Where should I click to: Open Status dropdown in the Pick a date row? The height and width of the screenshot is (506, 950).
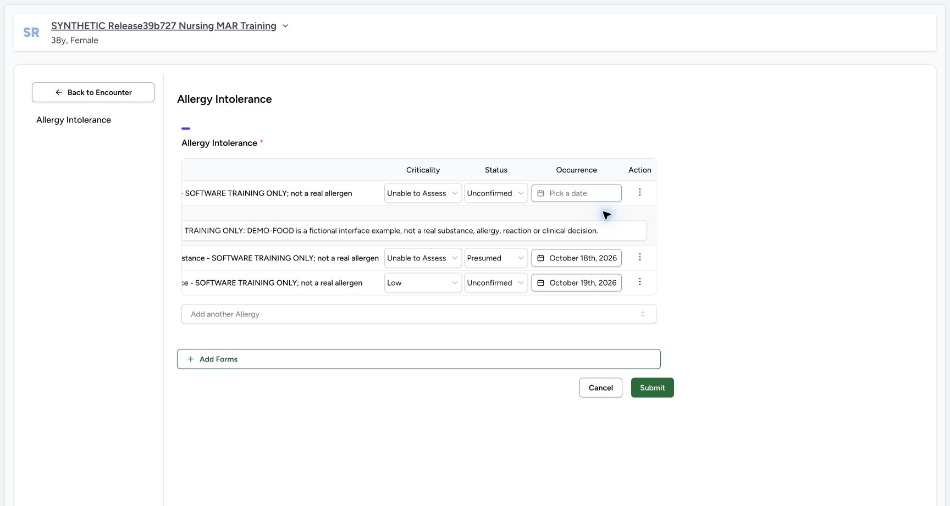pos(496,193)
